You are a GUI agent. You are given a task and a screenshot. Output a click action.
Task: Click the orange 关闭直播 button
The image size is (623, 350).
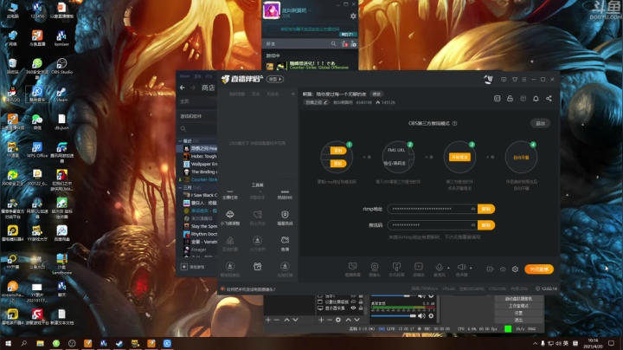click(539, 269)
